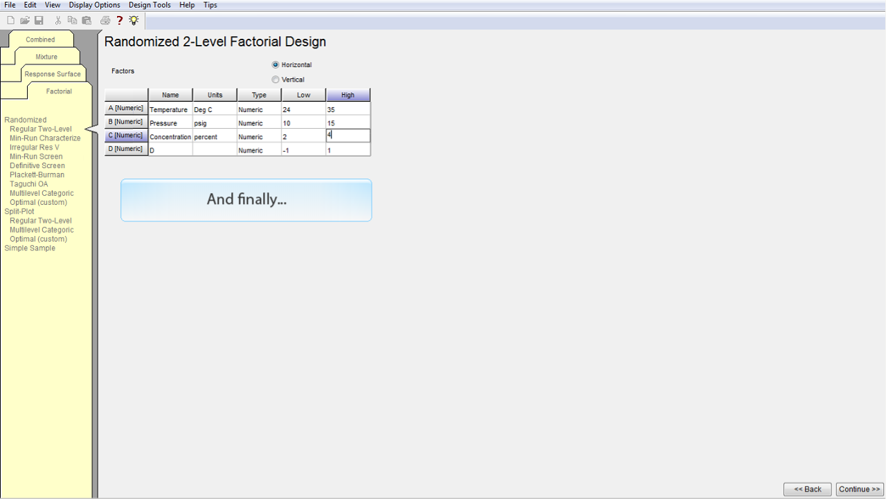Select Optimal (custom) under Split-Plot
886x499 pixels.
tap(39, 239)
